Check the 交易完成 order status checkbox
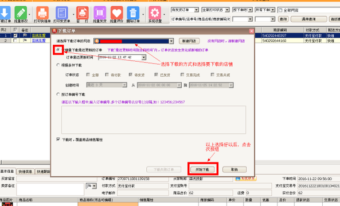Viewport: 340px width, 206px height. (x=182, y=74)
